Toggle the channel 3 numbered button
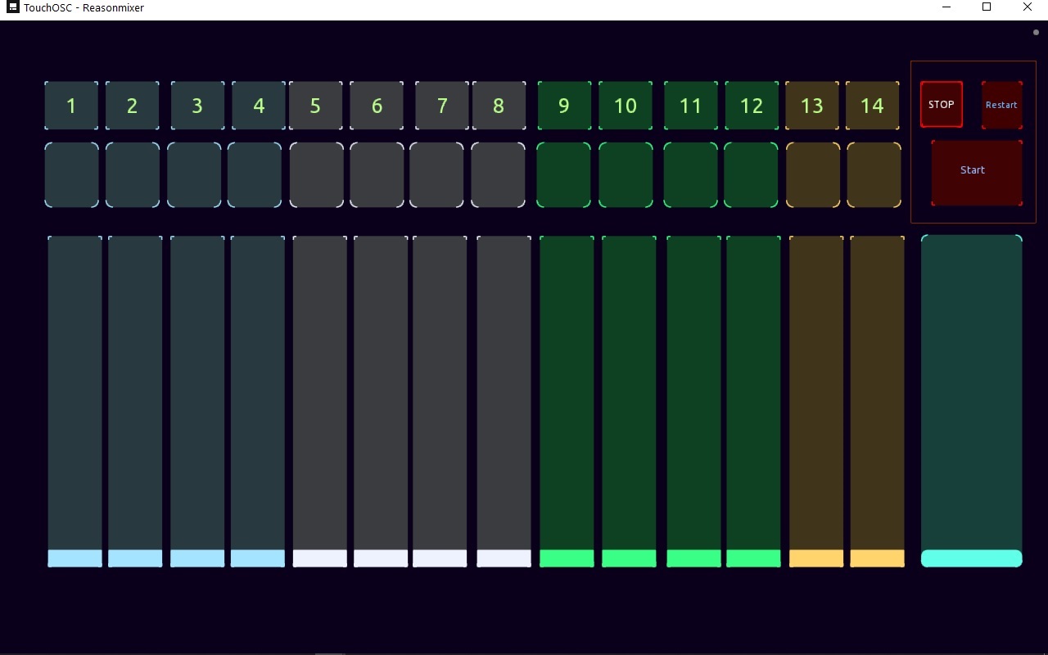Screen dimensions: 1048x655 click(197, 106)
